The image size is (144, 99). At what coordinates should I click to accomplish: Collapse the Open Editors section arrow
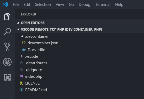click(18, 23)
